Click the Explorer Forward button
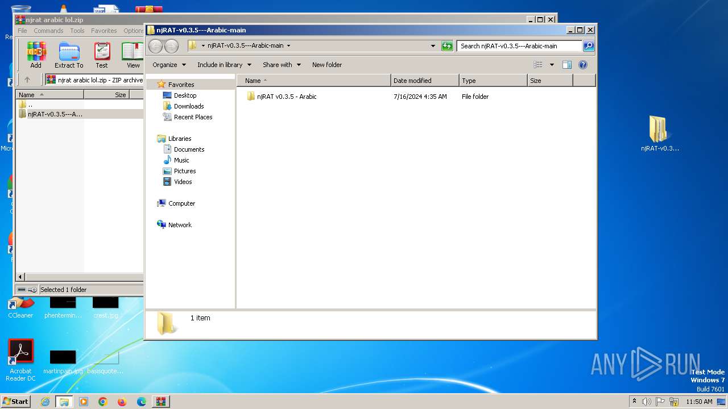This screenshot has width=728, height=409. pyautogui.click(x=171, y=46)
